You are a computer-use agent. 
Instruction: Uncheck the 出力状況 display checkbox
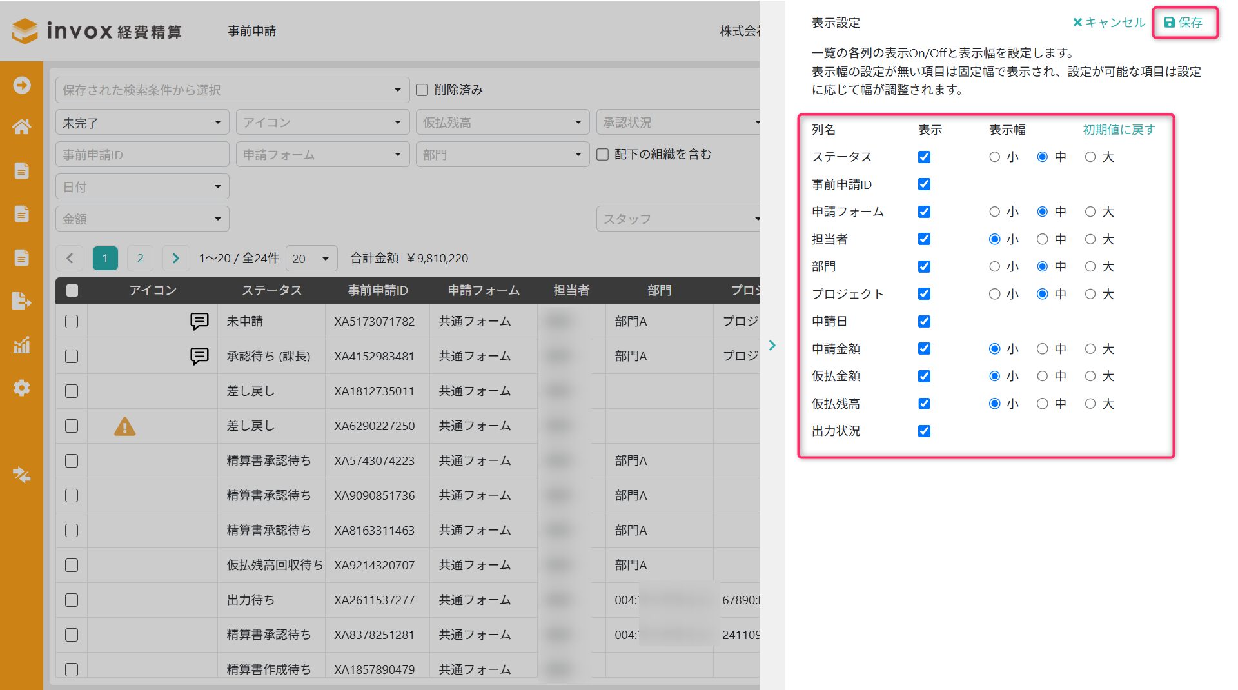tap(924, 431)
